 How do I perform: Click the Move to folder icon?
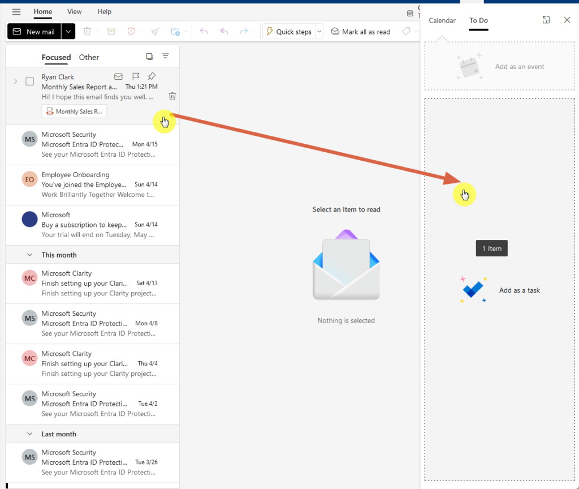click(175, 32)
